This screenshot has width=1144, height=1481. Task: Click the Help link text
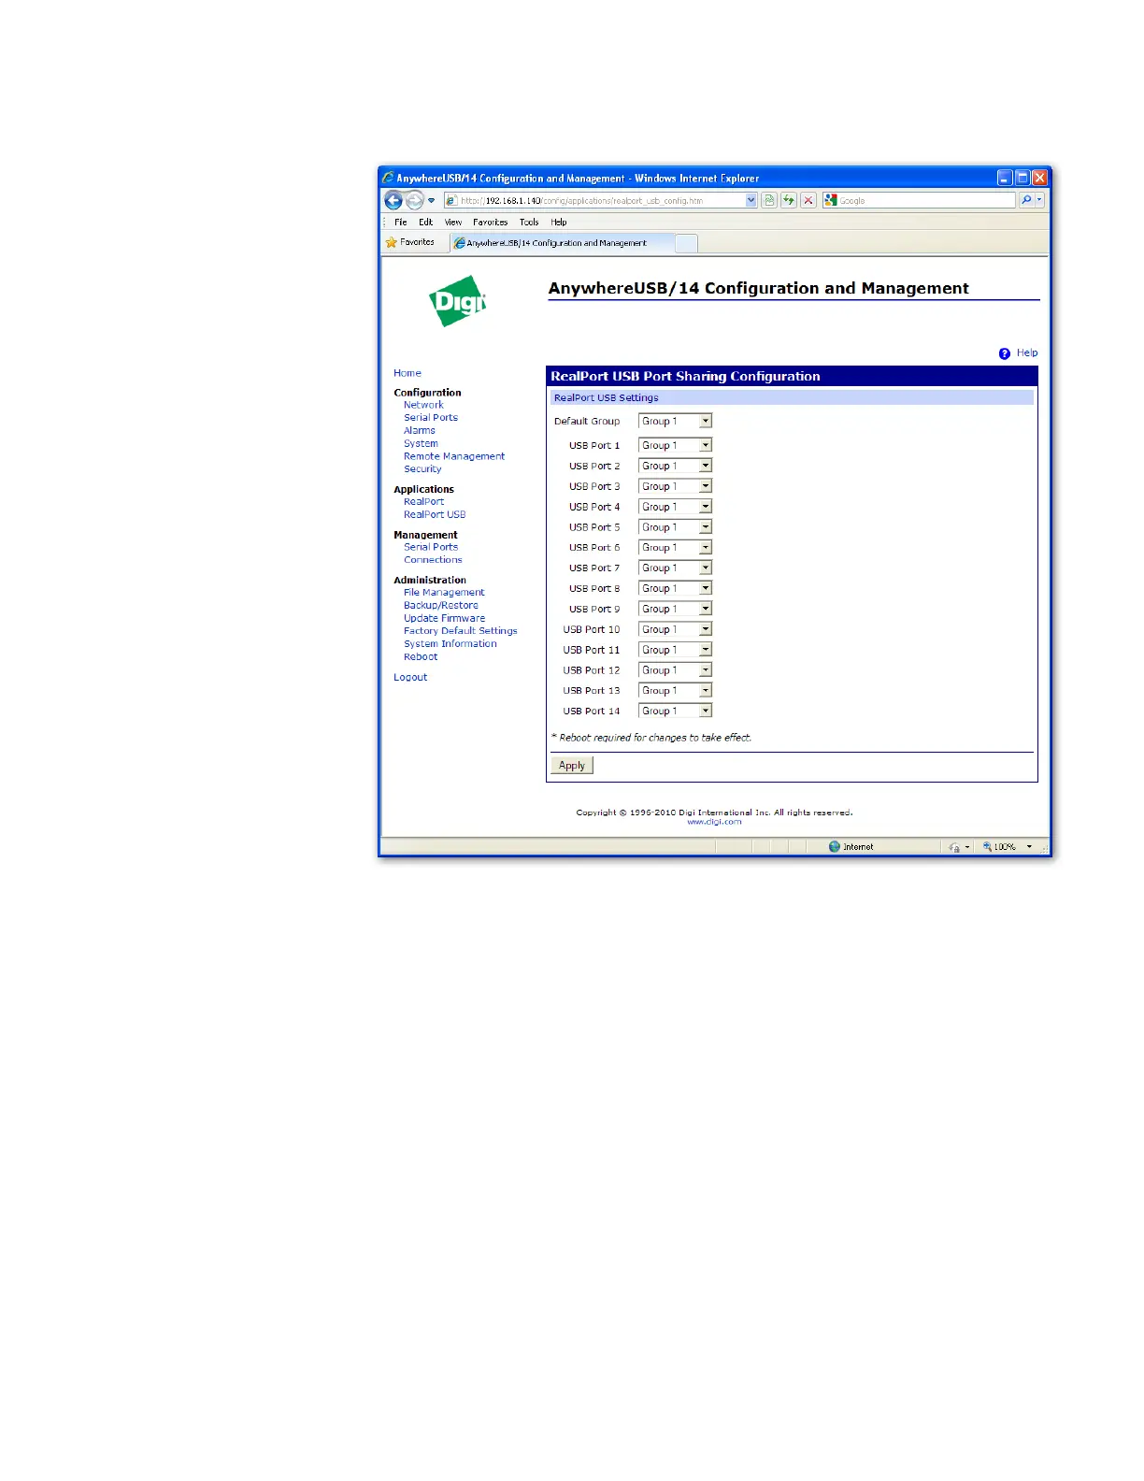(x=1027, y=353)
